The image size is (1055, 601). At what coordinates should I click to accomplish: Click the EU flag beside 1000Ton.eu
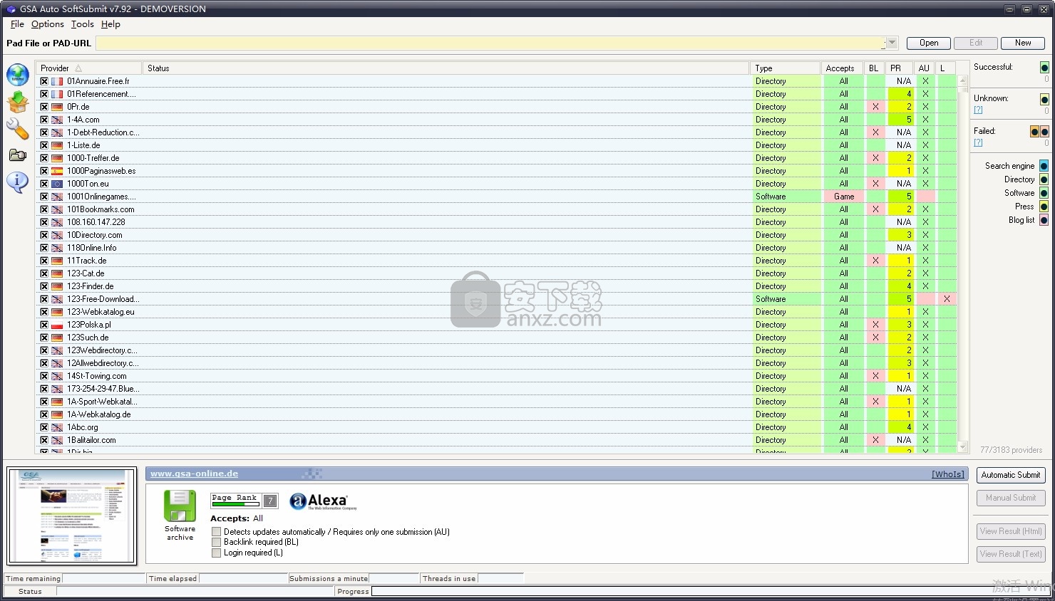point(57,184)
